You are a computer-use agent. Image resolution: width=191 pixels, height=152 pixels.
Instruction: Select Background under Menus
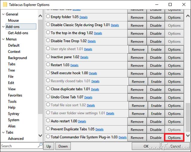[x=17, y=58]
